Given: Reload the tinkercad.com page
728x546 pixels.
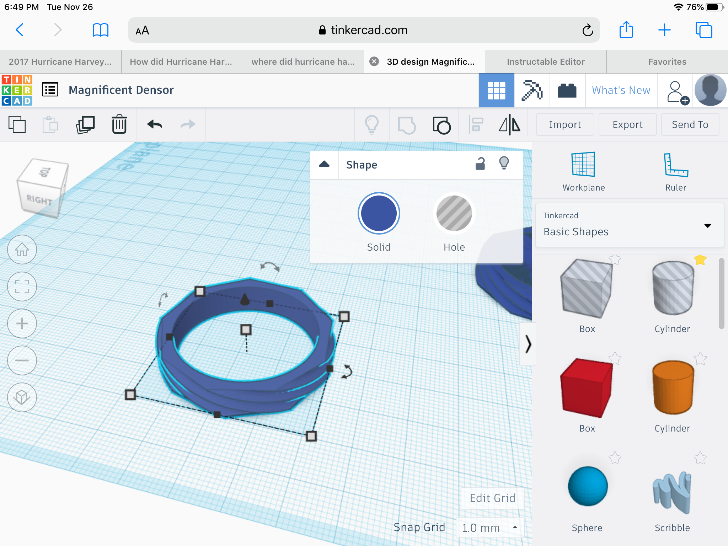Looking at the screenshot, I should point(588,30).
